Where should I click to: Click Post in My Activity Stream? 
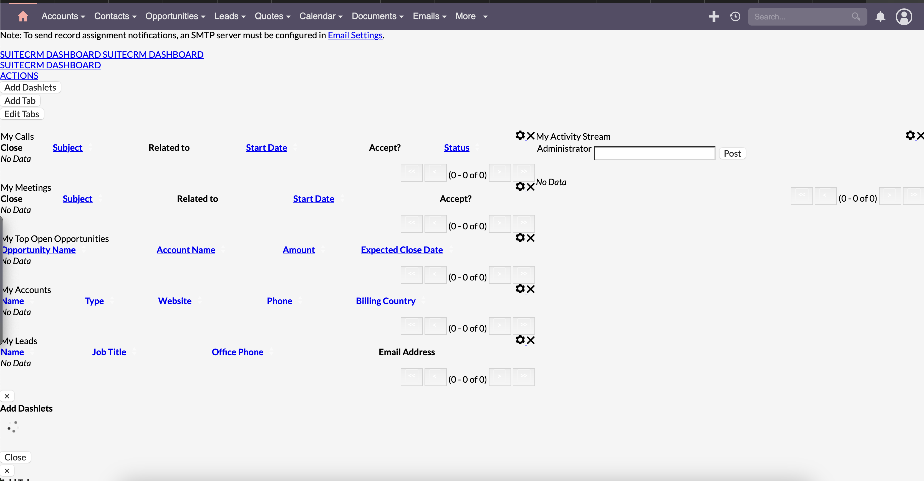(732, 153)
